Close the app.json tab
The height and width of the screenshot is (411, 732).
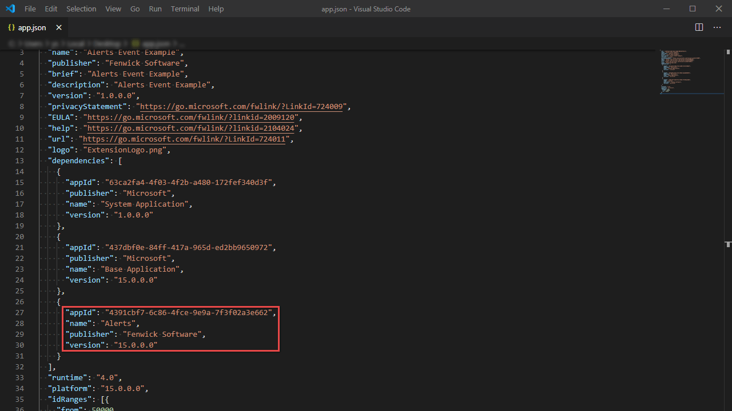59,27
